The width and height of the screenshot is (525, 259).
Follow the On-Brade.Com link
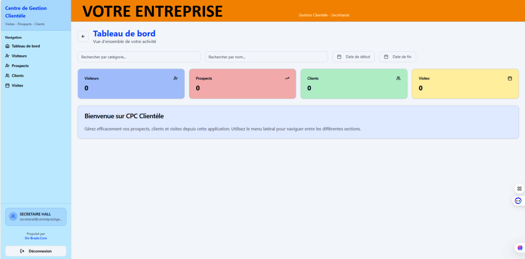35,238
